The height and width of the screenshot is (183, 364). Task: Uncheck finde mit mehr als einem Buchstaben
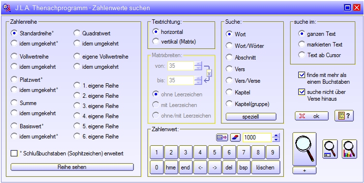tap(301, 75)
